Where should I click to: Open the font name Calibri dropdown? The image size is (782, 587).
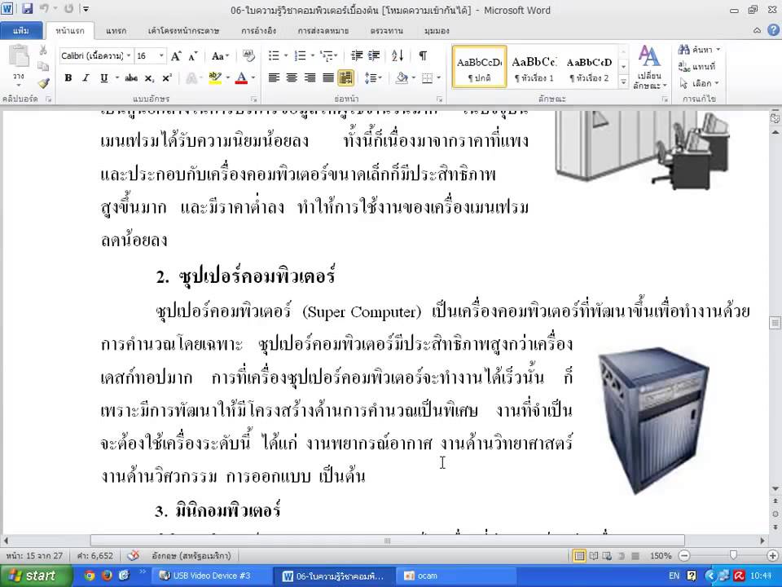129,56
